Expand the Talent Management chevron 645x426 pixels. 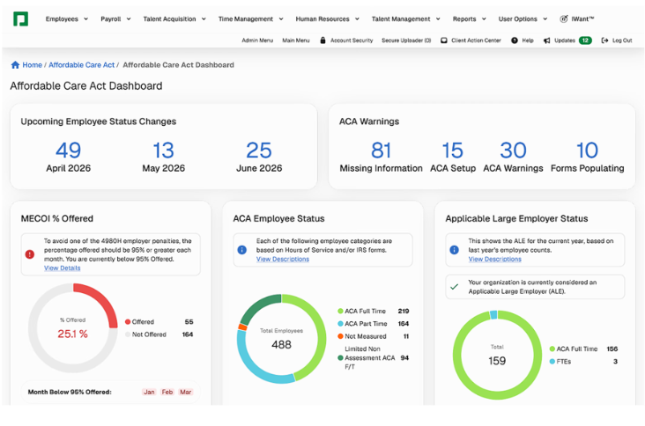(438, 18)
